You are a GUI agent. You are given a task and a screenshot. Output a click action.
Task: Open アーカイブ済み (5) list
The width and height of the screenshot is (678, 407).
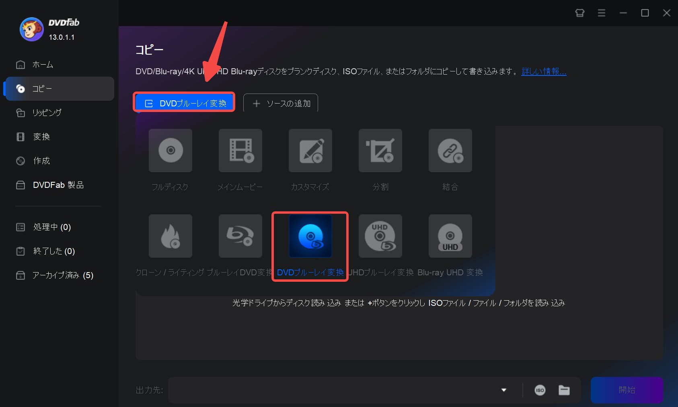point(60,275)
